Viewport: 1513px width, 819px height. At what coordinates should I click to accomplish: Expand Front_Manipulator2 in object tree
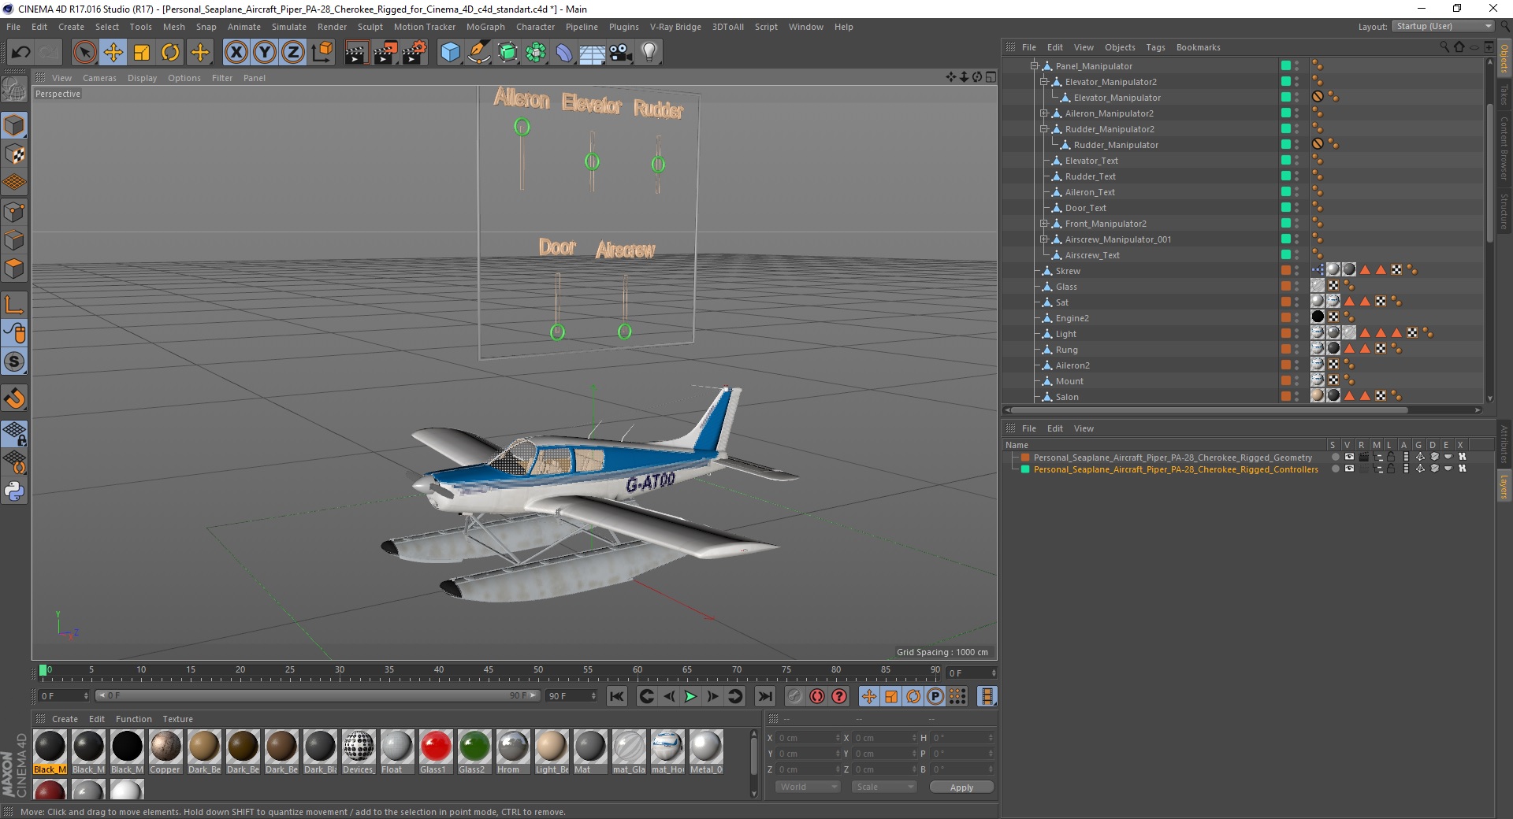1044,224
